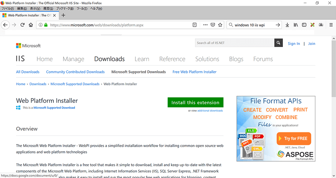The height and width of the screenshot is (178, 336).
Task: Click the Search all of IIS.NET box
Action: coord(235,43)
